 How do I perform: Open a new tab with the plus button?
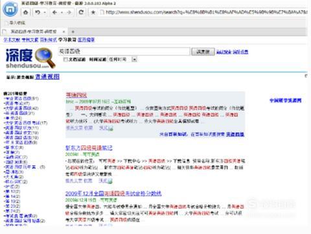click(73, 32)
